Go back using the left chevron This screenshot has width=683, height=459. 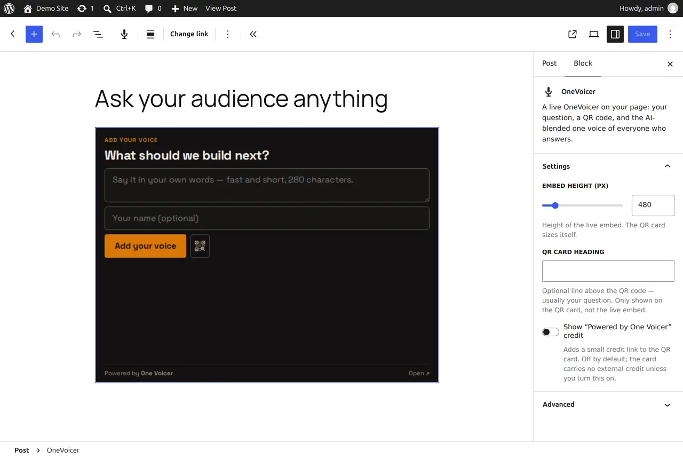[x=13, y=34]
